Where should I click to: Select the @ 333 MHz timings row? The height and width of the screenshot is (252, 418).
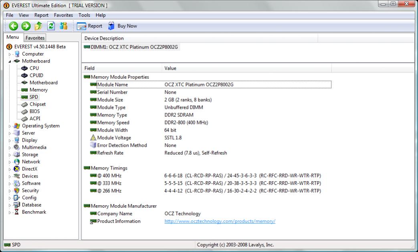coord(210,183)
